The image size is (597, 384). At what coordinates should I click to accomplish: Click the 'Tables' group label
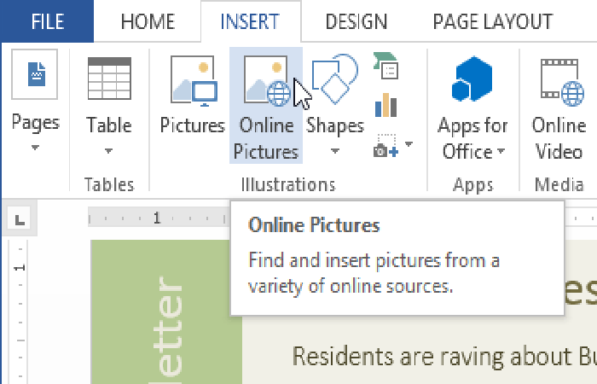109,185
